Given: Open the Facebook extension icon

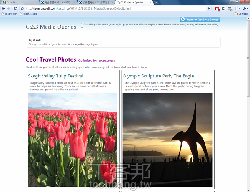Looking at the screenshot, I should click(223, 8).
